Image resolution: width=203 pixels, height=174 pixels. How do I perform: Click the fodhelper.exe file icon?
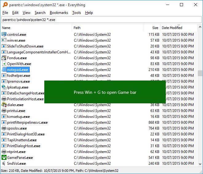click(x=4, y=76)
